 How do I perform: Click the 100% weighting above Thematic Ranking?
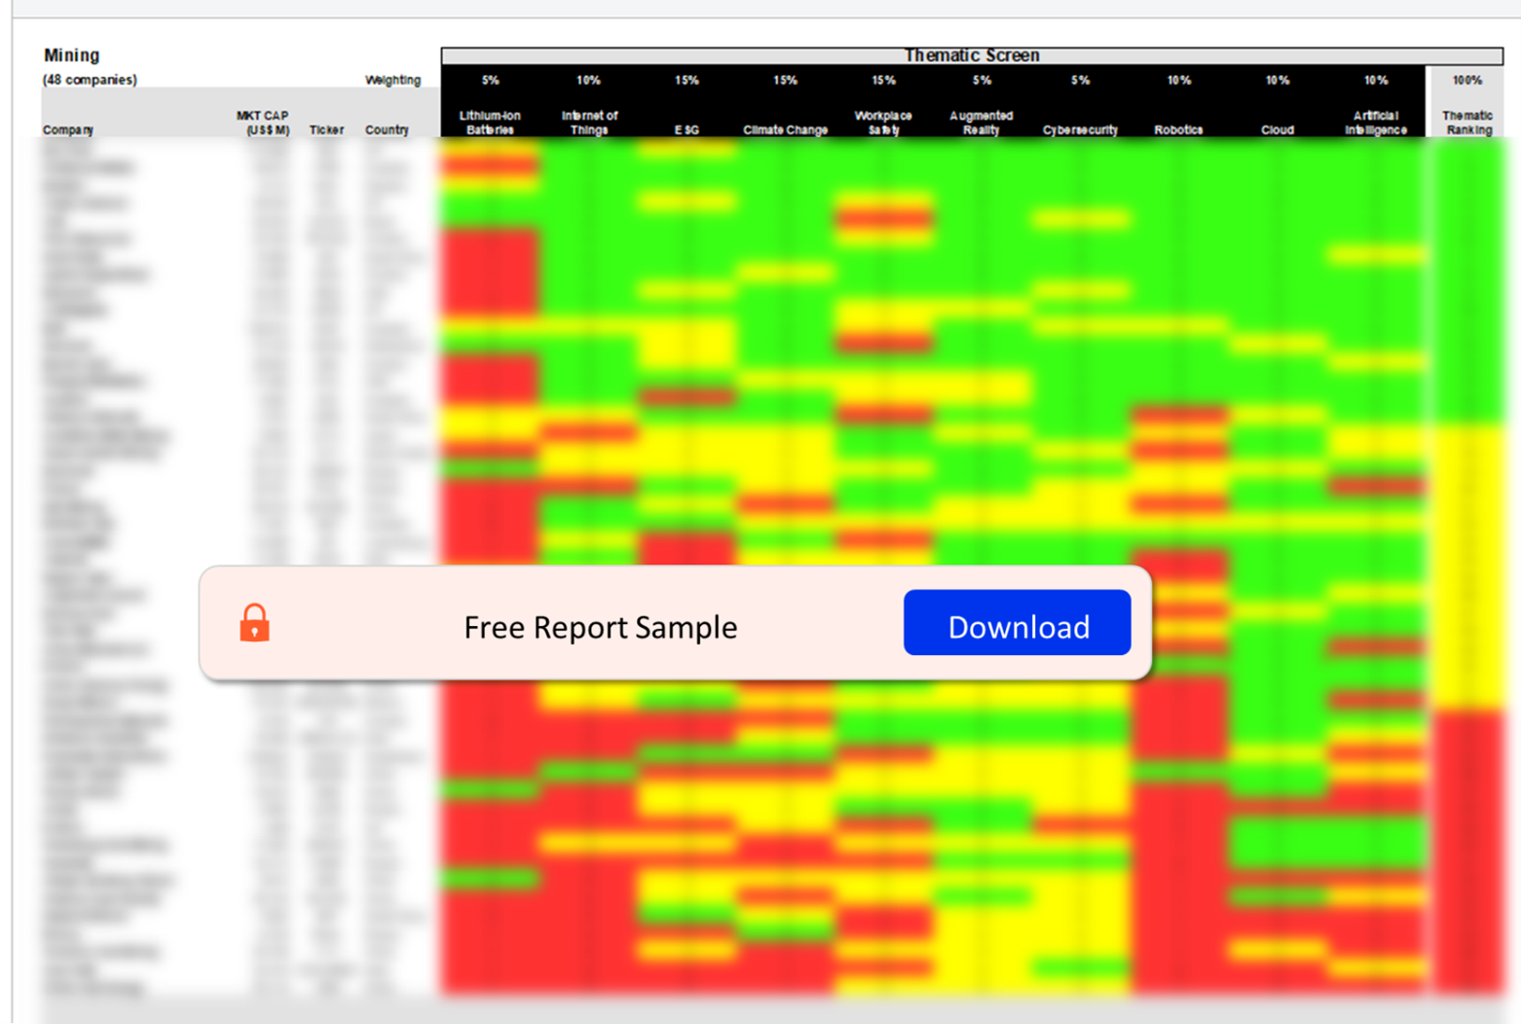point(1467,80)
